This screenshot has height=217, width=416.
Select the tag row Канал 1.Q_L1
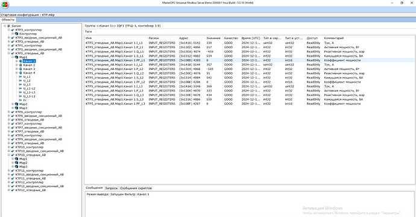tap(250, 51)
